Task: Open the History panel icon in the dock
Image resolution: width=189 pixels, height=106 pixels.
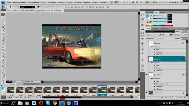Action: (142, 15)
